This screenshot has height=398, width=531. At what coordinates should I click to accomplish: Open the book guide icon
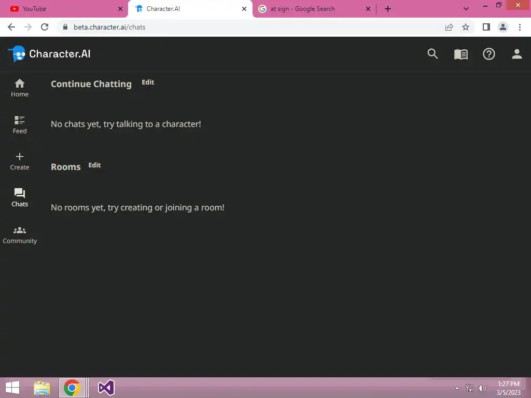pos(460,54)
